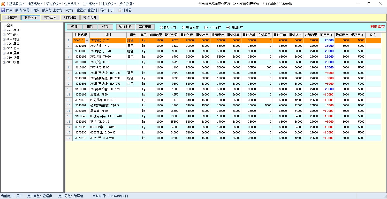Click the 添加材料 button
The height and width of the screenshot is (199, 387).
126,27
